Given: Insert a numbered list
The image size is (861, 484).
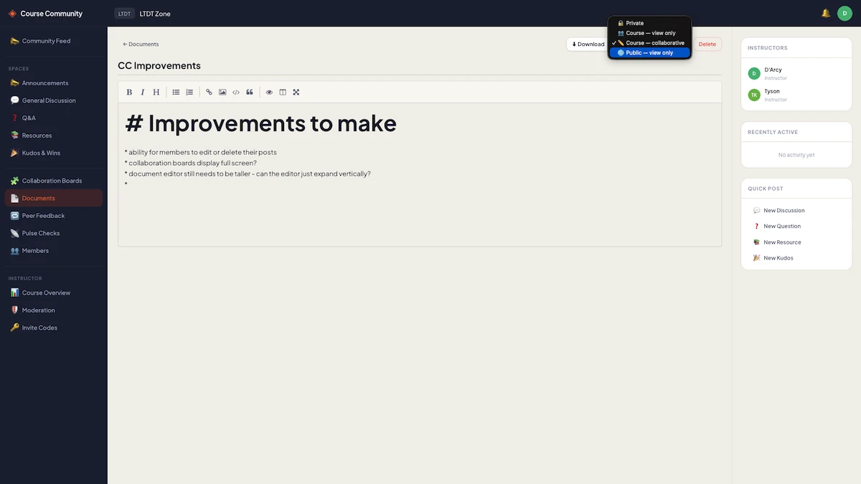Looking at the screenshot, I should (189, 92).
